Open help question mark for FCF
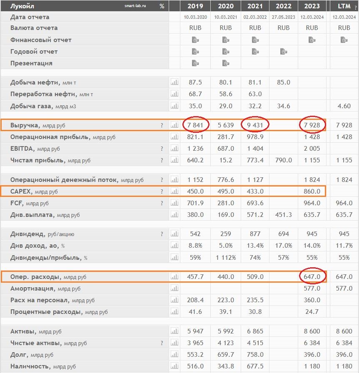The width and height of the screenshot is (359, 373). 162,203
